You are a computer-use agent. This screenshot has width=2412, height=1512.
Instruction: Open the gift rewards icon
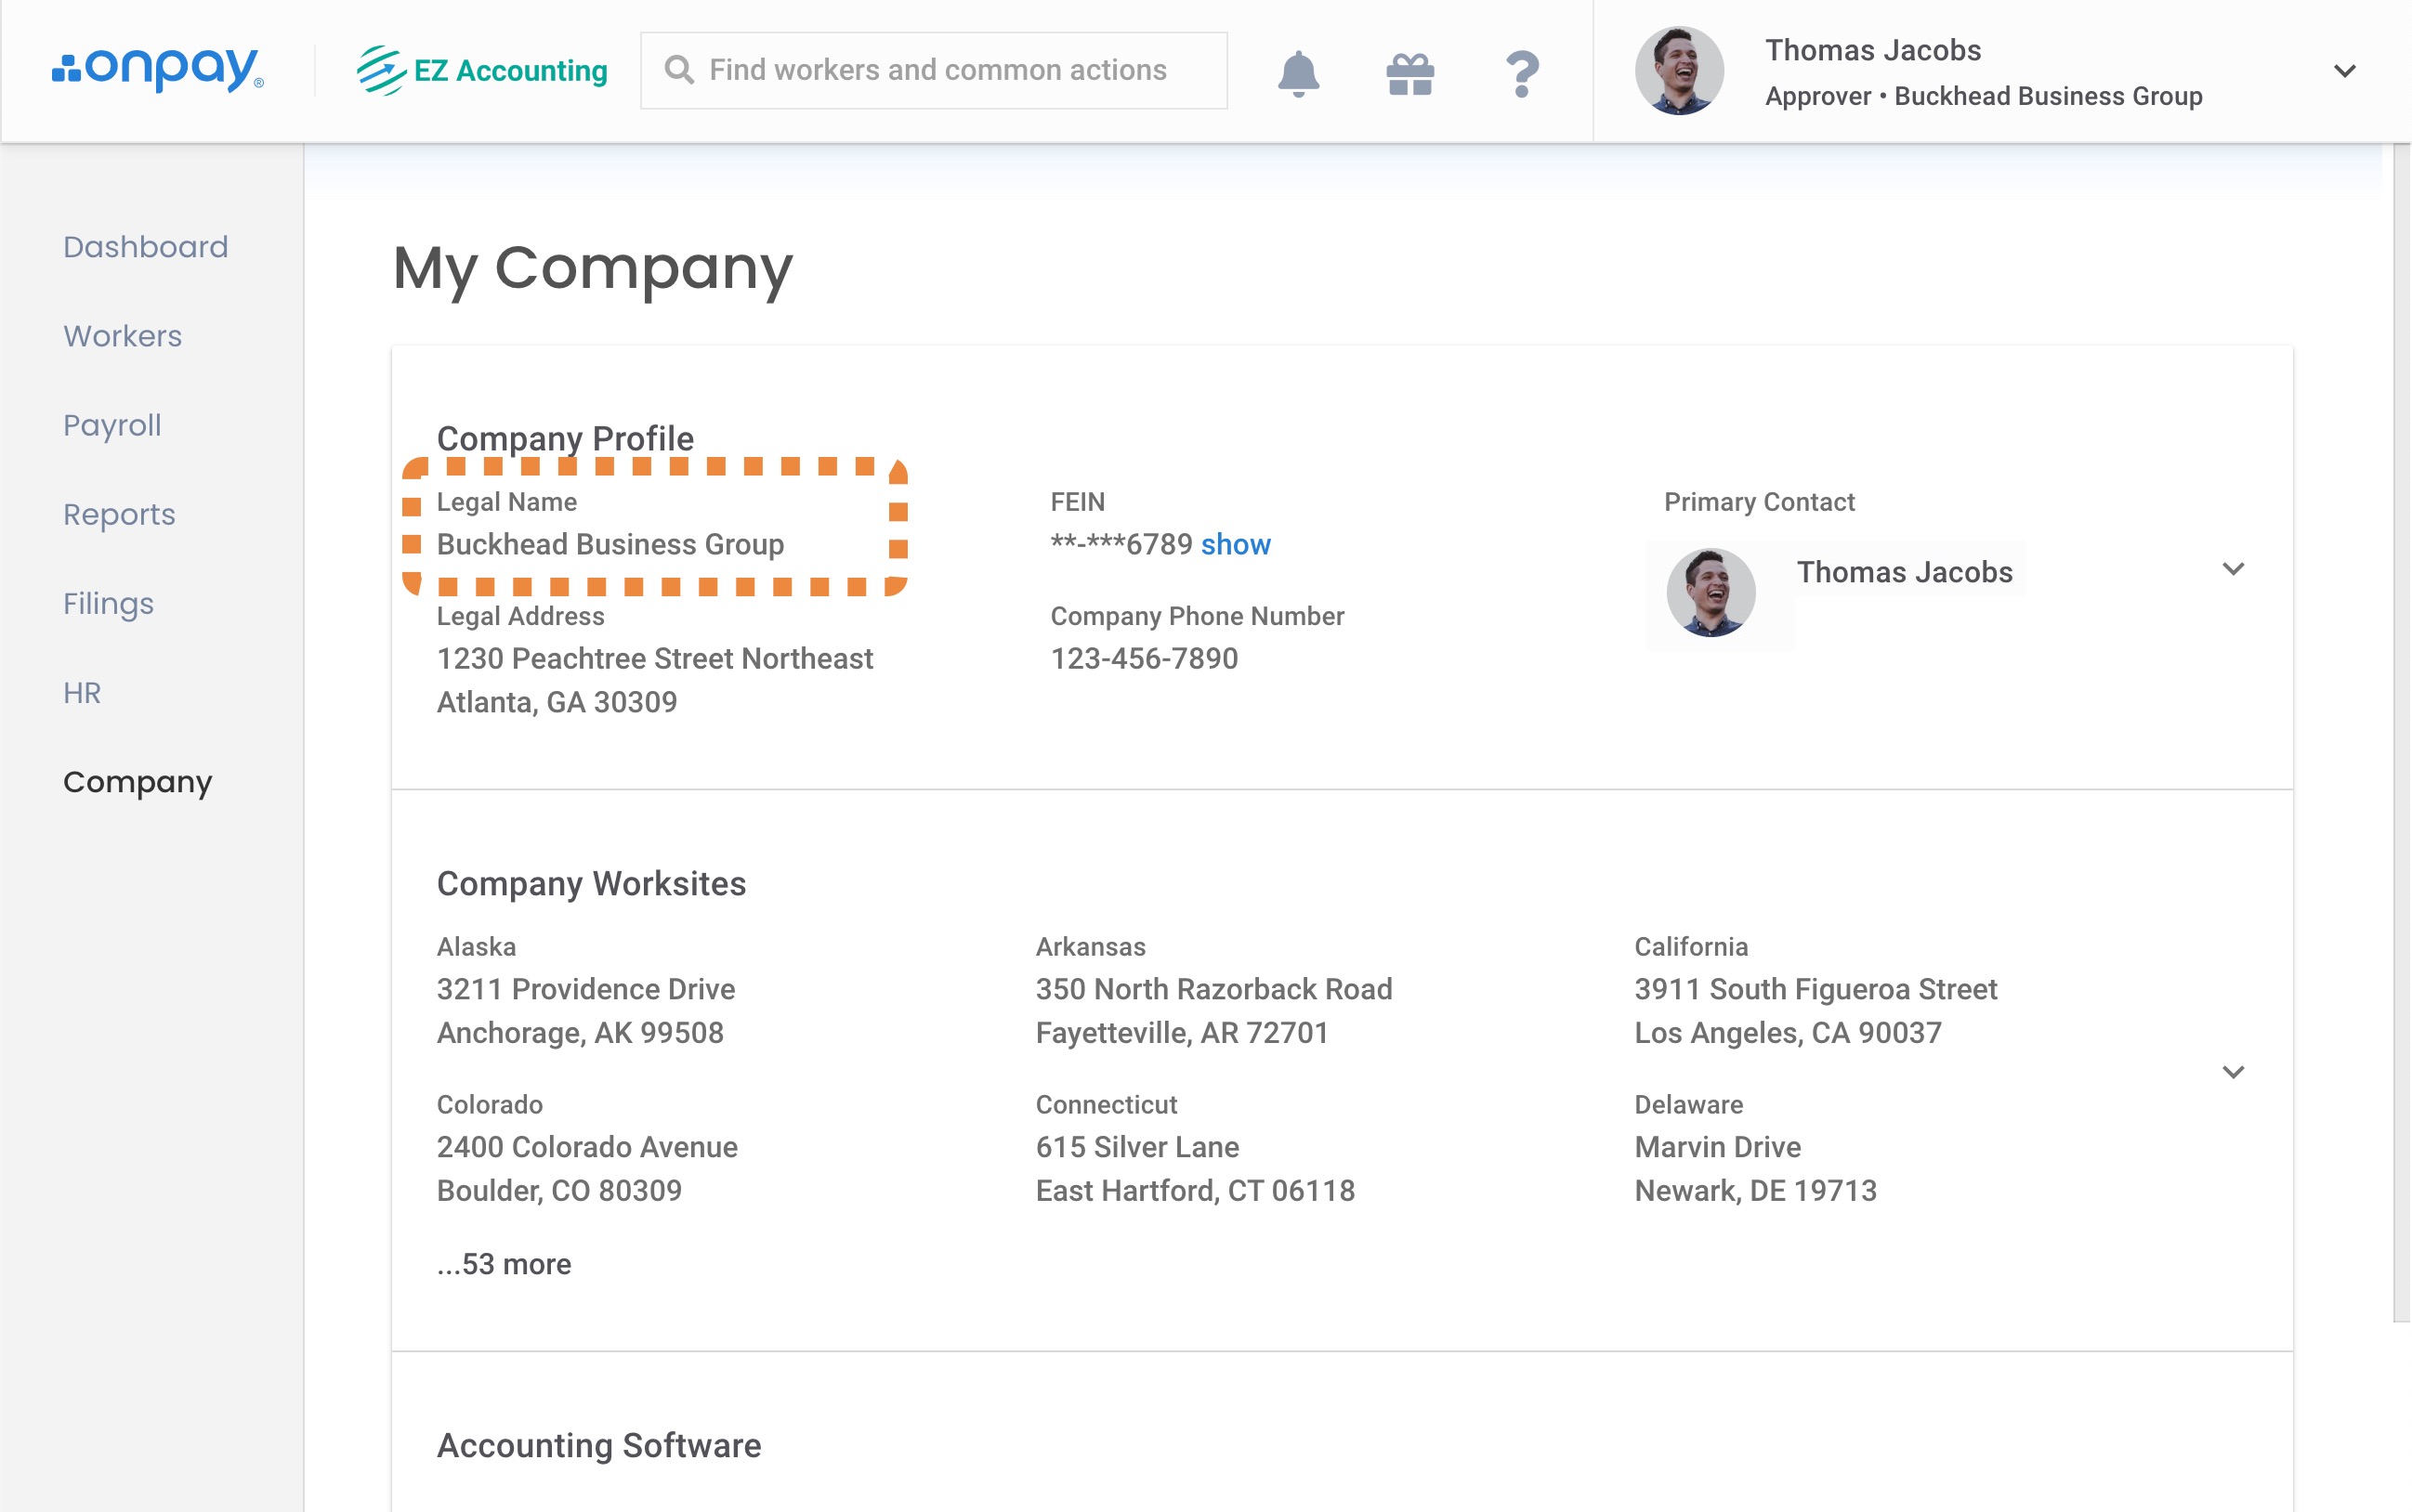(x=1409, y=73)
